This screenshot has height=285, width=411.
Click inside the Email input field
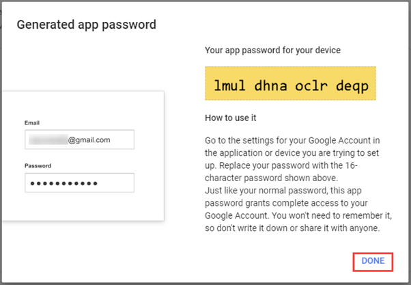tap(79, 139)
